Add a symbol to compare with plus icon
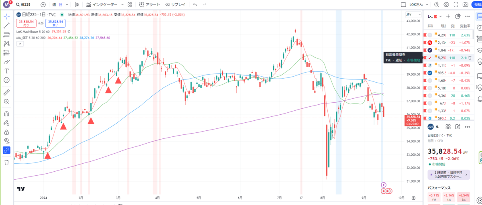Image resolution: width=482 pixels, height=205 pixels. coord(43,4)
